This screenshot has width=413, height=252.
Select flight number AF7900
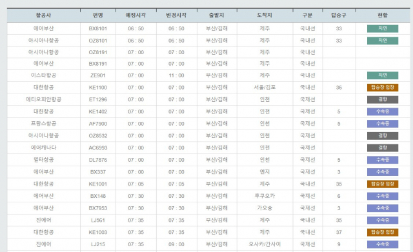pos(98,124)
